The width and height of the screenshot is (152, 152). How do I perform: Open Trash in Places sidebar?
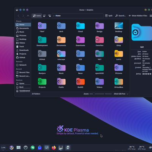tap(23, 47)
